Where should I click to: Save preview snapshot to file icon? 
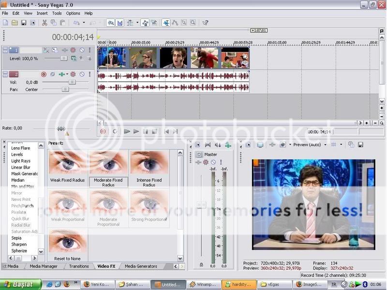tap(360, 145)
